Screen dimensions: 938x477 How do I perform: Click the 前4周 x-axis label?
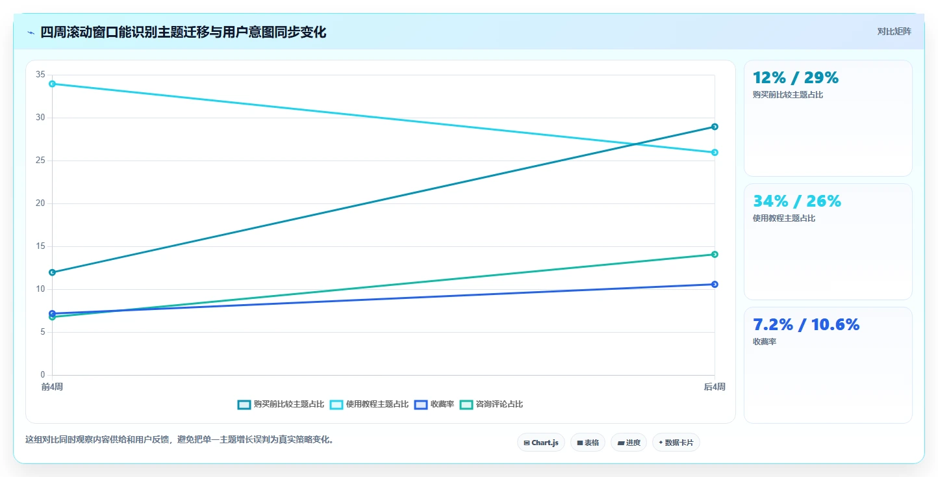[52, 387]
